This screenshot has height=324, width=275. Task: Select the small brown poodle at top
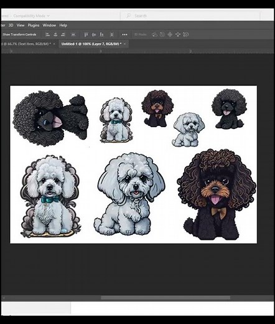coord(157,108)
